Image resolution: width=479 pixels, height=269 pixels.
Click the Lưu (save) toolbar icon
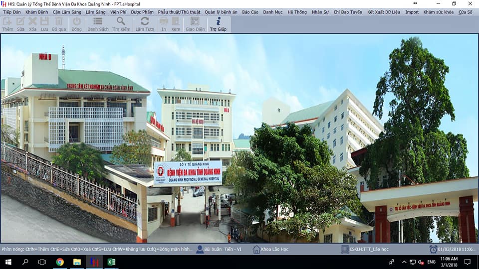[44, 21]
